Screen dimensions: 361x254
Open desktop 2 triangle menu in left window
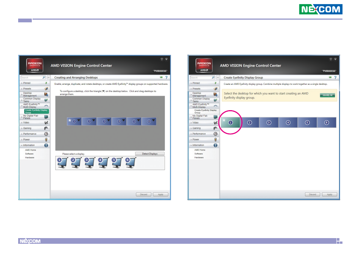pos(94,120)
